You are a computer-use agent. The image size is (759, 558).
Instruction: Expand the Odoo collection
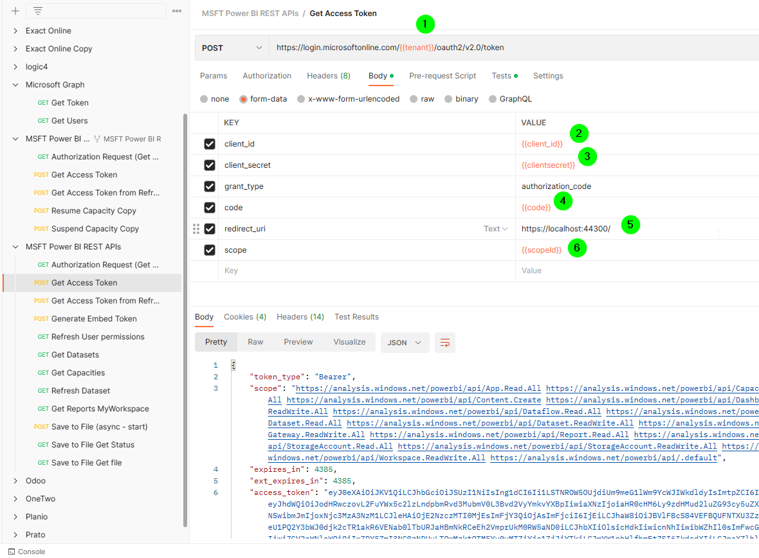coord(15,481)
